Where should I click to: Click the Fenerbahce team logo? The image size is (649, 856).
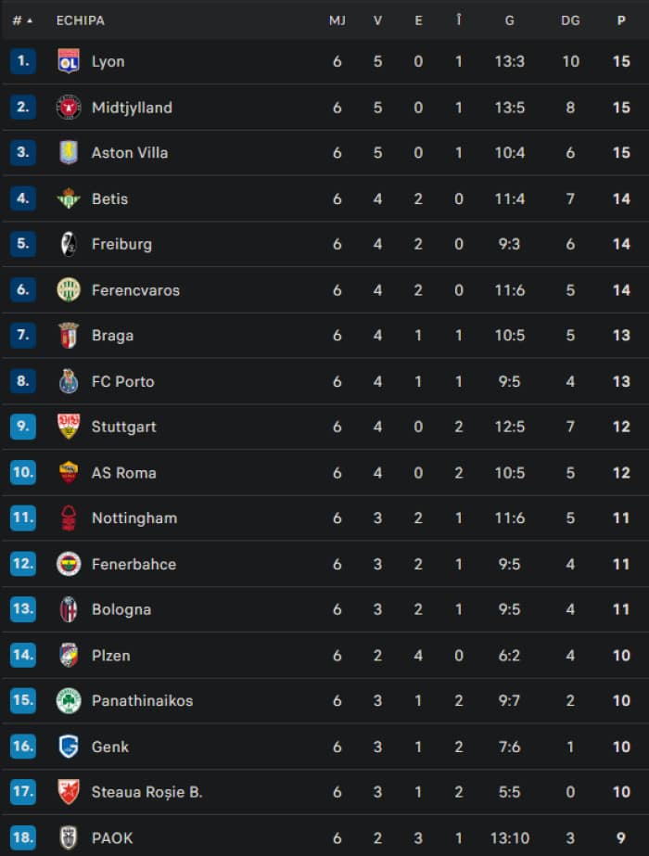click(69, 564)
